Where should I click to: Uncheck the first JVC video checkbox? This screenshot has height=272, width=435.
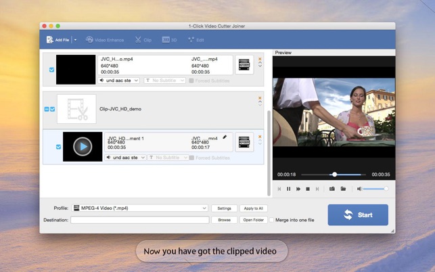tap(52, 70)
